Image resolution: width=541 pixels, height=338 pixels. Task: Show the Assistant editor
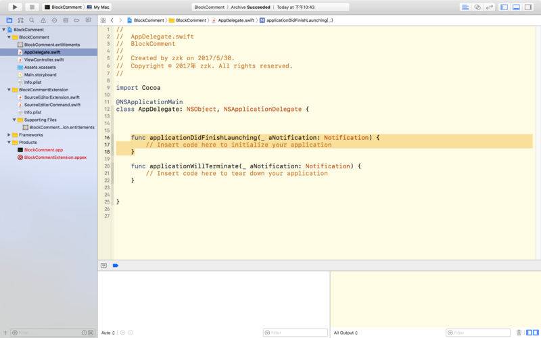pyautogui.click(x=477, y=7)
